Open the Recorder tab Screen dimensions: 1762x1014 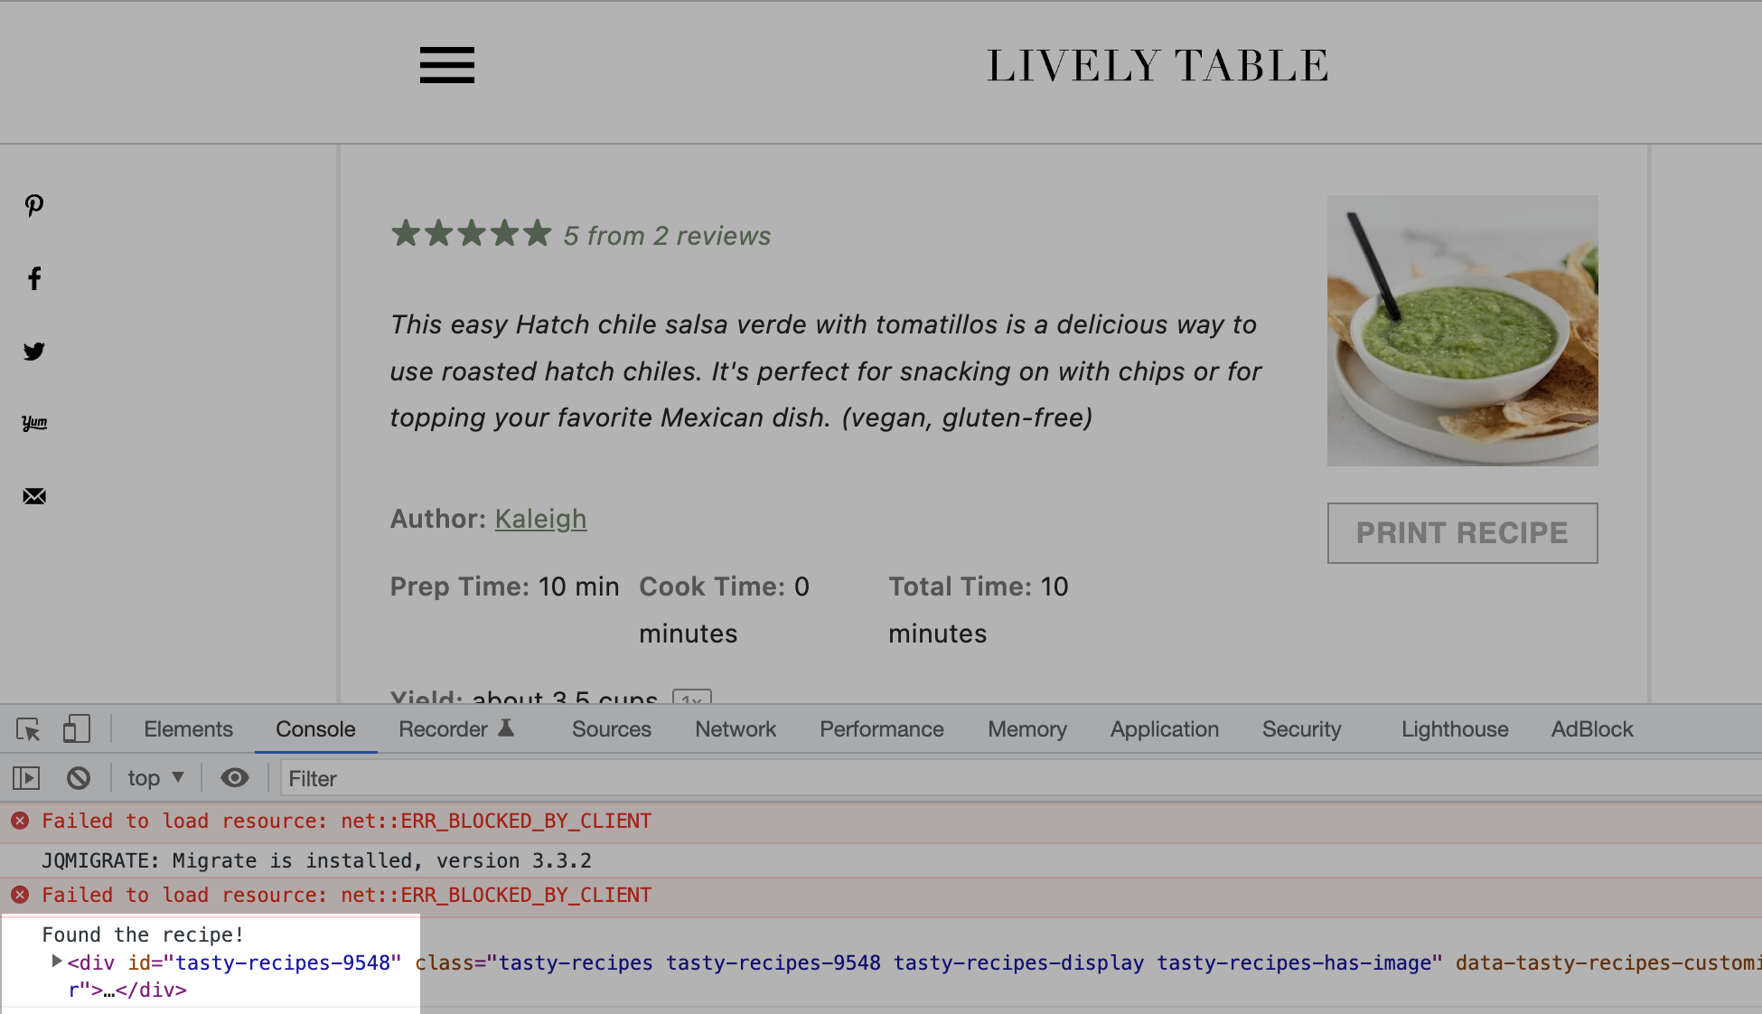point(456,729)
